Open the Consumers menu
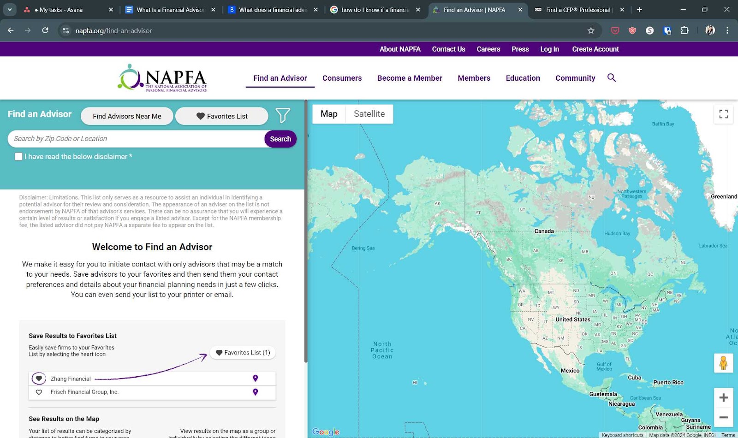 pyautogui.click(x=342, y=78)
